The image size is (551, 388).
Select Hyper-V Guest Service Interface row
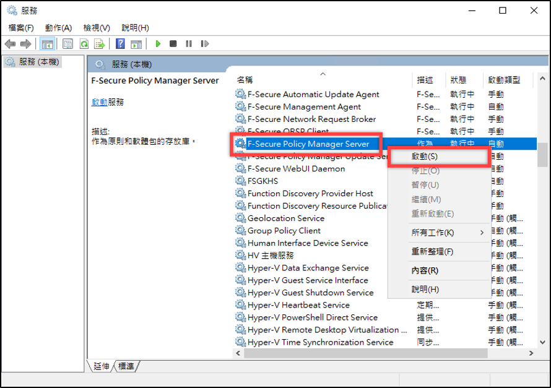click(x=385, y=280)
